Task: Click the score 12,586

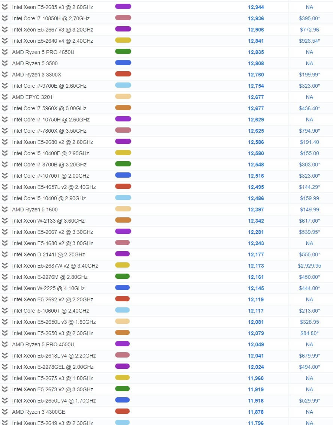Action: (x=256, y=142)
